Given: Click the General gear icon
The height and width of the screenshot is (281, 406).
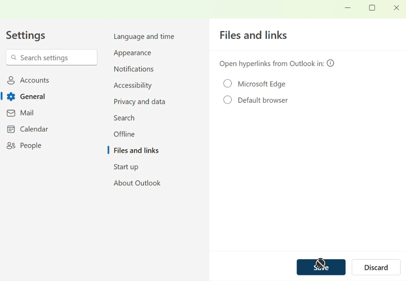Looking at the screenshot, I should click(11, 96).
